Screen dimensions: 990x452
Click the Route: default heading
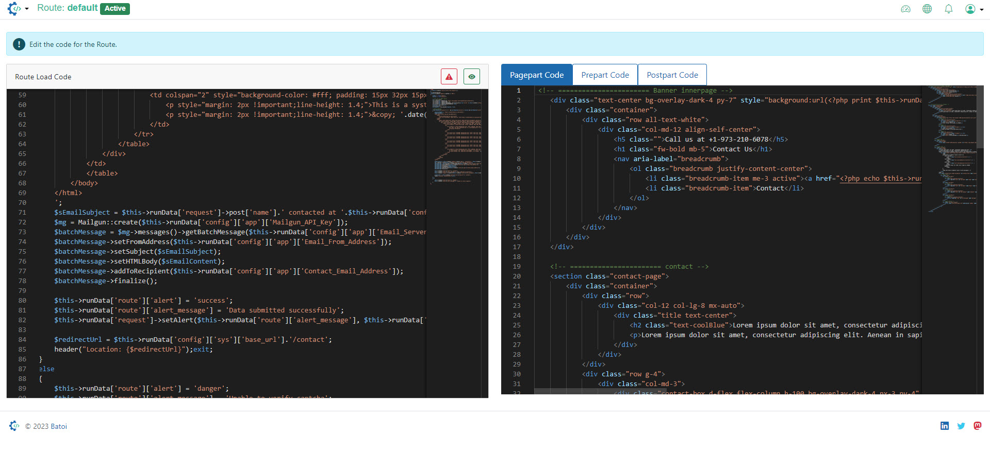(x=67, y=8)
